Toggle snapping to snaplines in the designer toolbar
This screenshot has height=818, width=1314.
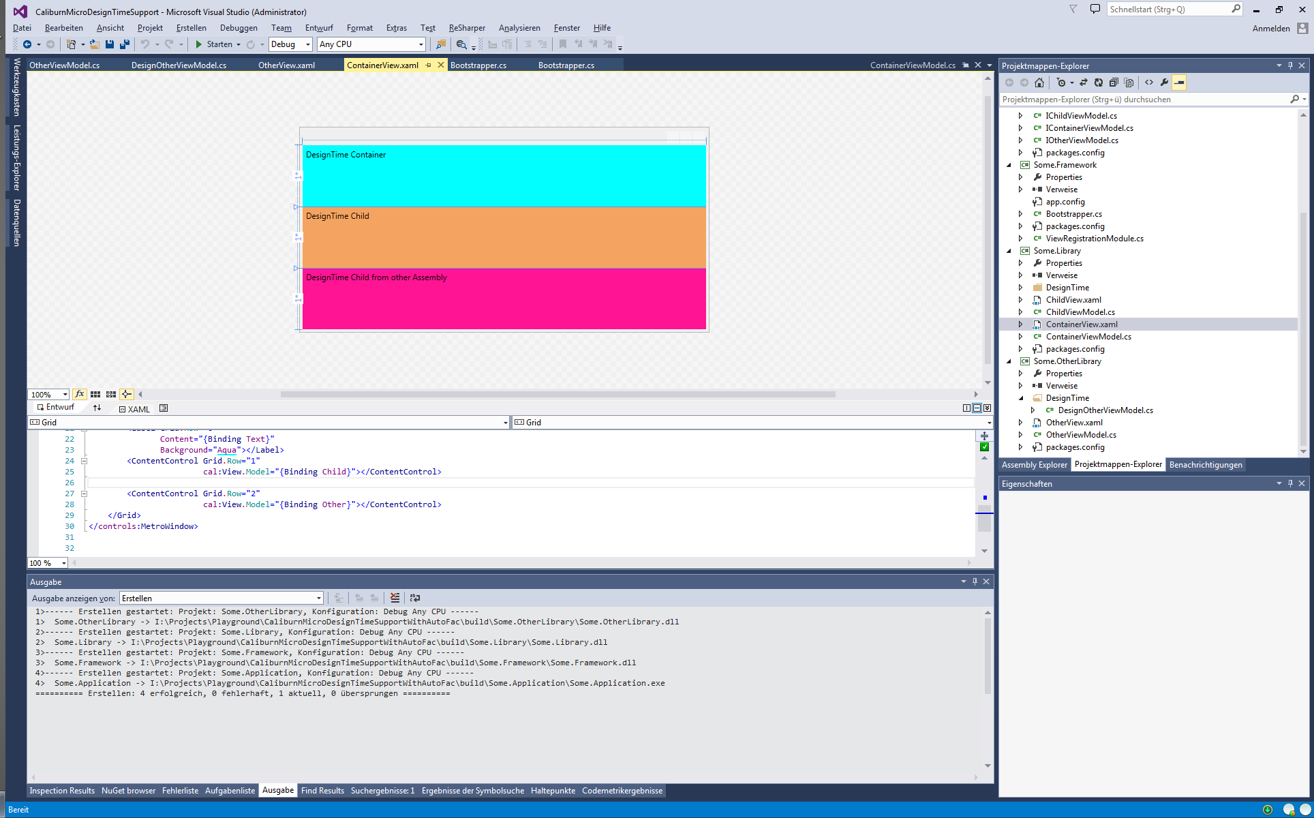(x=127, y=394)
